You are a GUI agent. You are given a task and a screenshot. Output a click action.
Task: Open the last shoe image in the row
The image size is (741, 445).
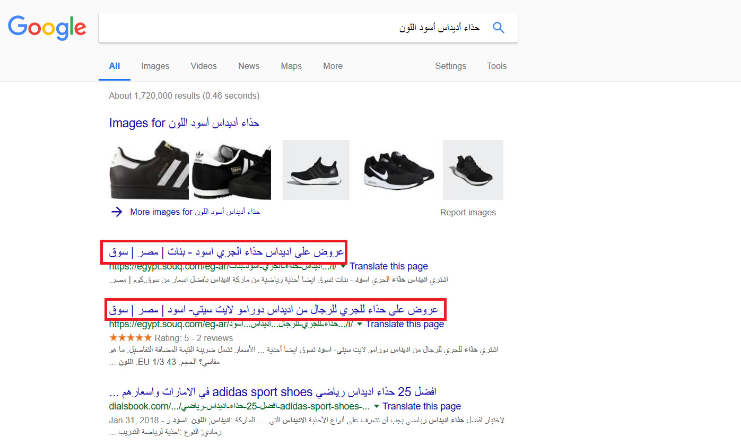coord(473,170)
